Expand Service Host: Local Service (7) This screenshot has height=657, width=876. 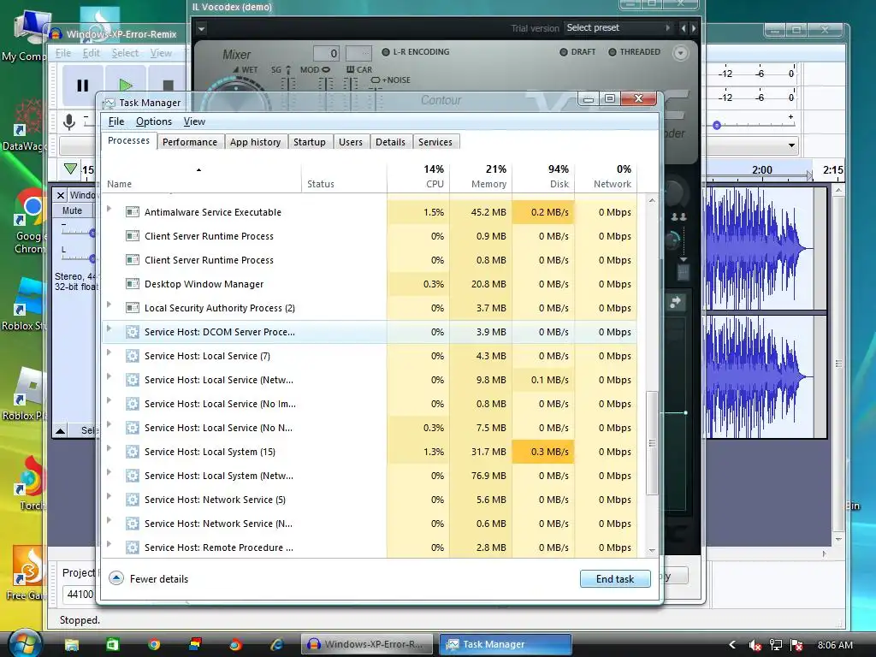(109, 352)
